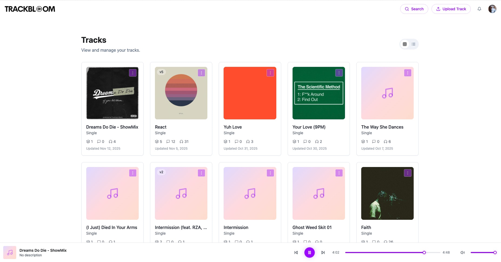Open the Ghost Weed Skit 01 title
The image size is (501, 262).
(312, 227)
